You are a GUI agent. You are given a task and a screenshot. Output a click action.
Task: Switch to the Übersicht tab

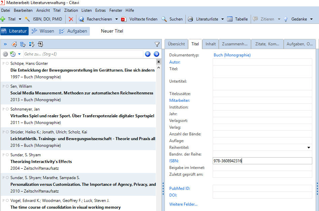click(176, 44)
